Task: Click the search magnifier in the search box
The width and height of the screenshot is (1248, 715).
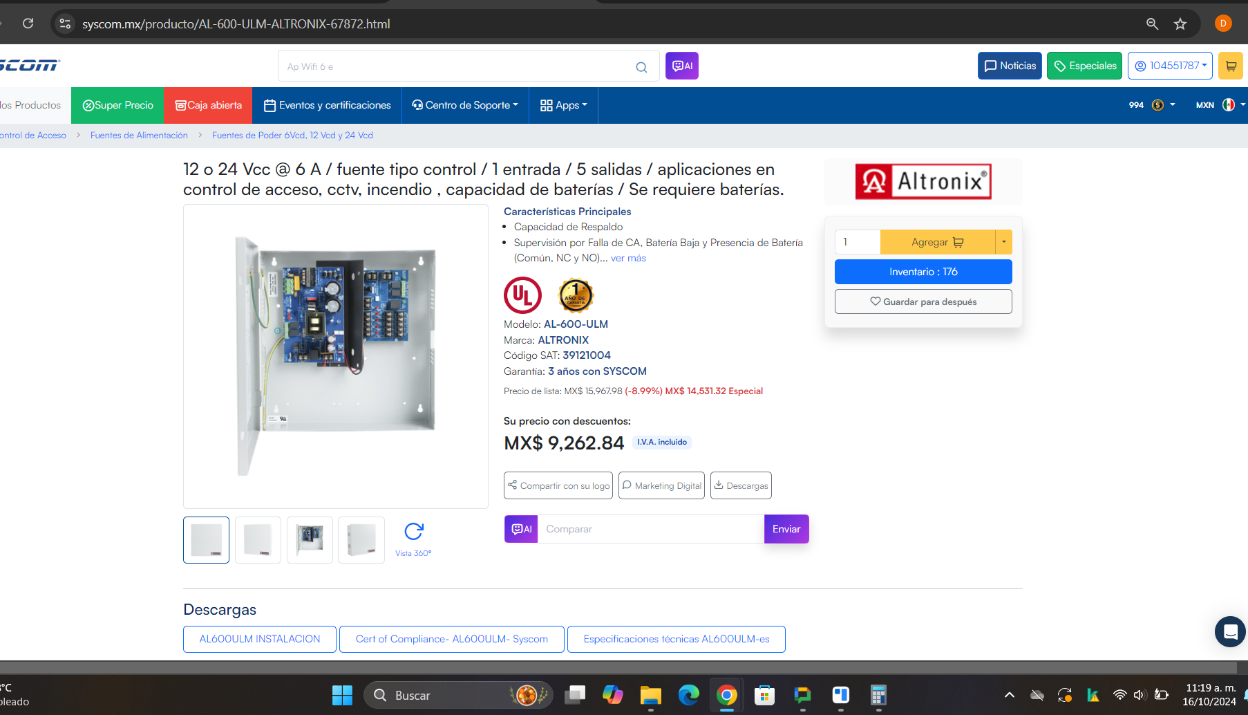Action: (641, 67)
